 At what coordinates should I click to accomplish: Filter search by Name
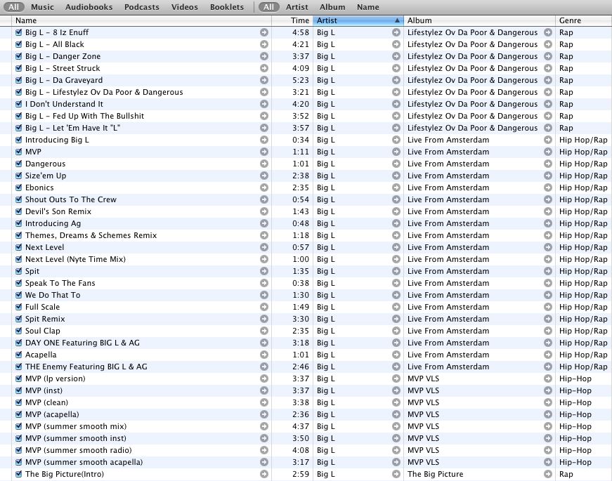click(x=368, y=7)
